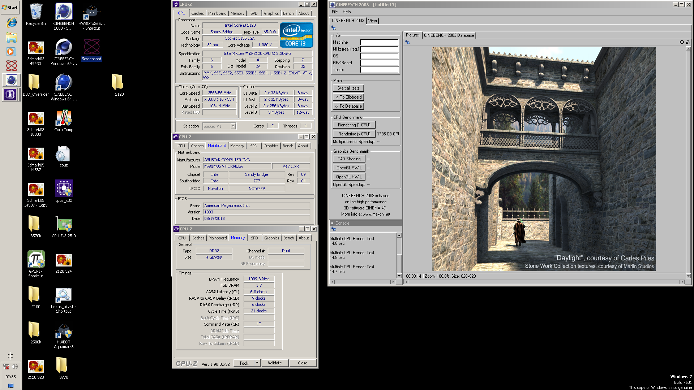Open D3D_Overrider folder icon
The height and width of the screenshot is (390, 694).
point(35,85)
